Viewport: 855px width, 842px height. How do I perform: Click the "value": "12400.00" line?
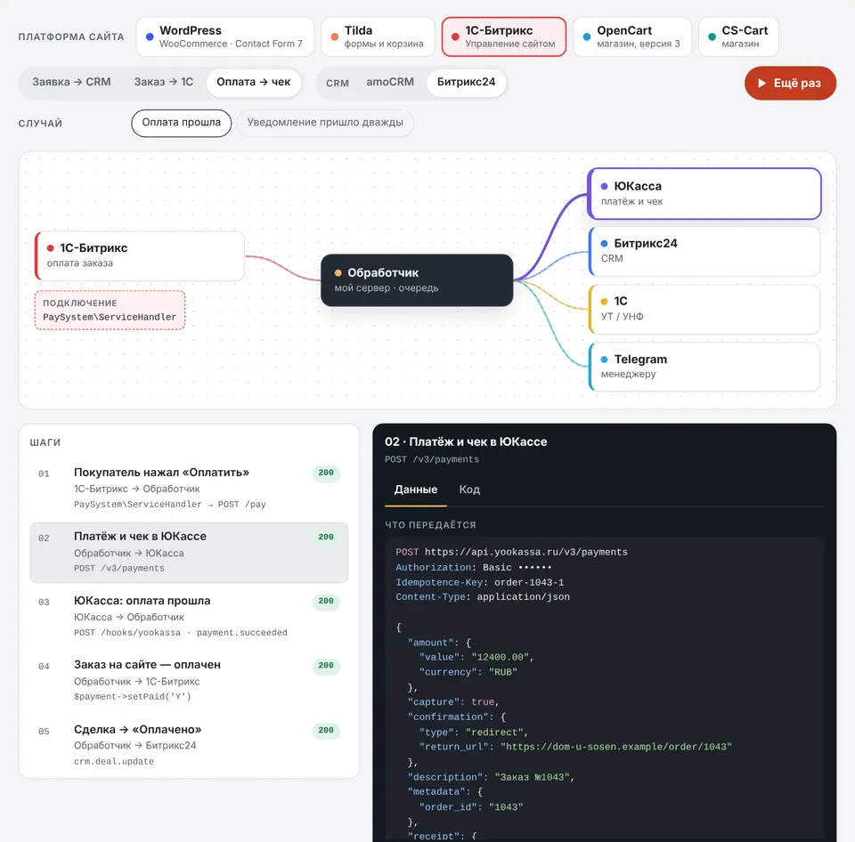[476, 657]
